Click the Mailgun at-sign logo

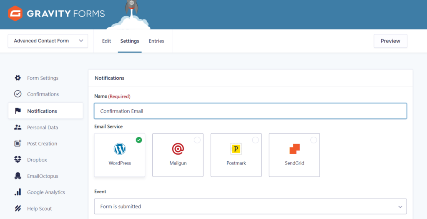point(178,149)
